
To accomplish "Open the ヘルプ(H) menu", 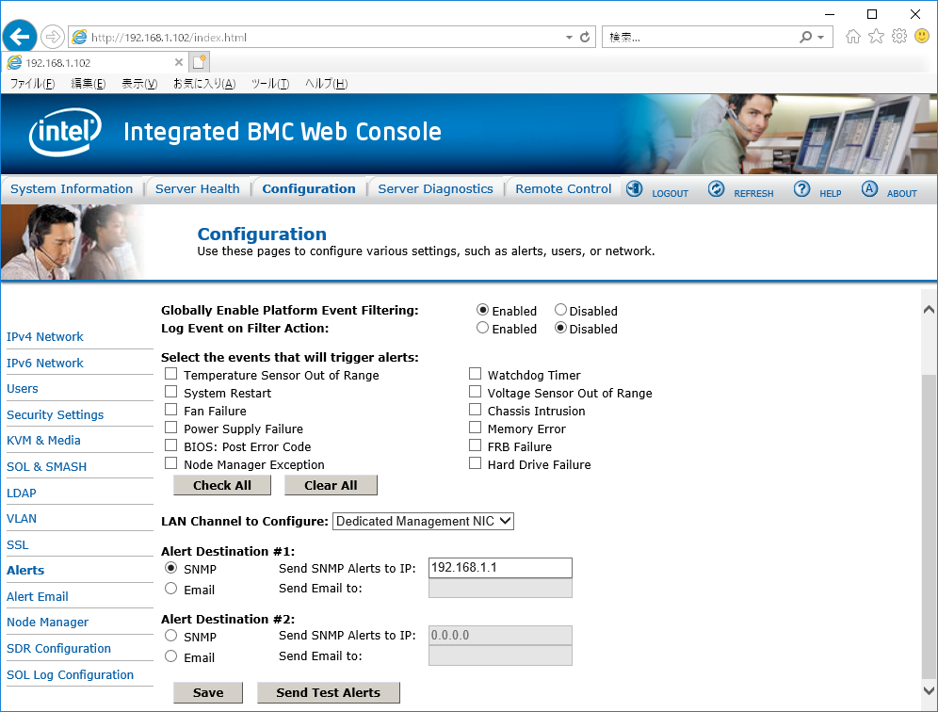I will pyautogui.click(x=326, y=84).
